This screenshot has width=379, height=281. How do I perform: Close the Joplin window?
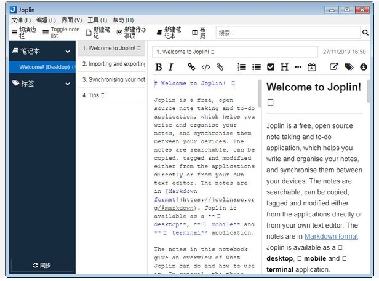(x=362, y=10)
